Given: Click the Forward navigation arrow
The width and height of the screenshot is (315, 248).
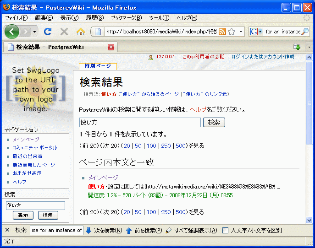Looking at the screenshot, I should (x=25, y=32).
